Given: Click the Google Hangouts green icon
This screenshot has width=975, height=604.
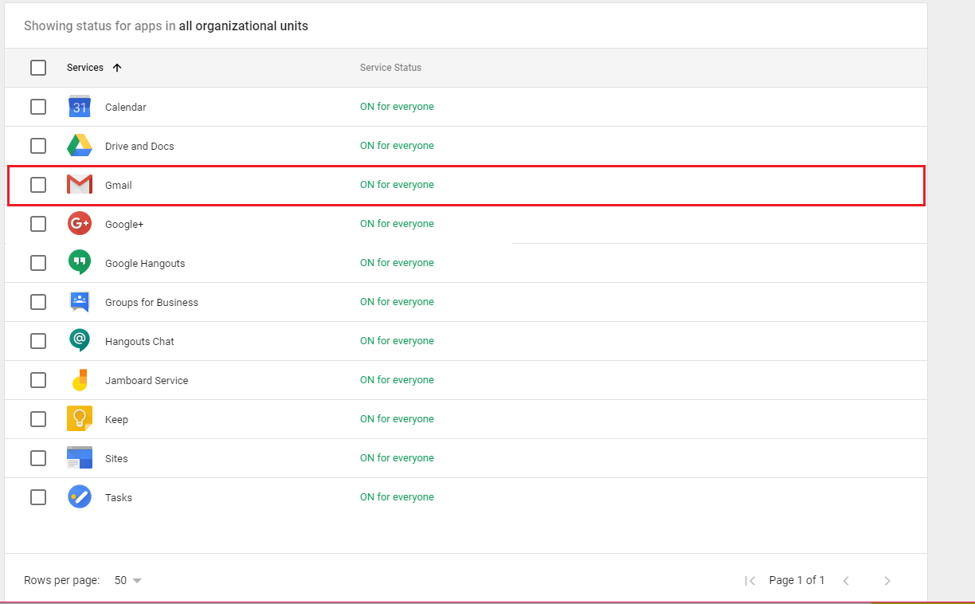Looking at the screenshot, I should [x=80, y=263].
